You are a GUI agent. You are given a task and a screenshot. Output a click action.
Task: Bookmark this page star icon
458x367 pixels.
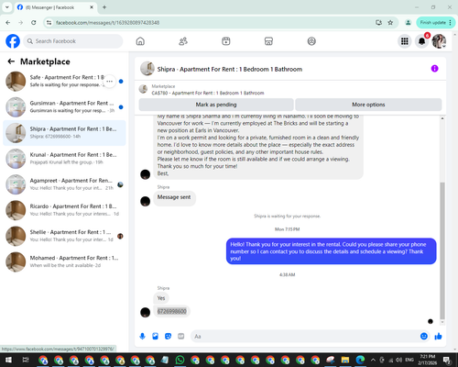(x=390, y=22)
